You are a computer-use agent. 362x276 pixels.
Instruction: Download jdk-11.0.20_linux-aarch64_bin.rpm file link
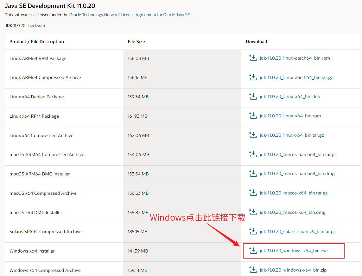click(295, 58)
